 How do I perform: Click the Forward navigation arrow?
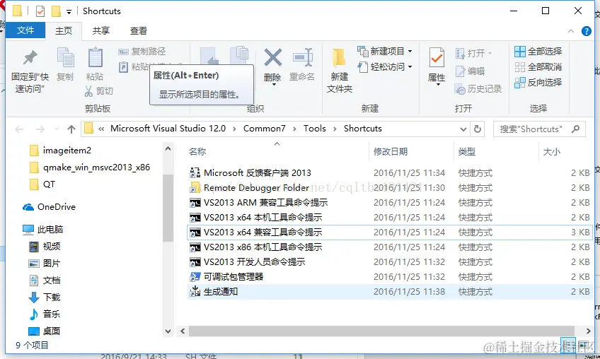coord(40,129)
